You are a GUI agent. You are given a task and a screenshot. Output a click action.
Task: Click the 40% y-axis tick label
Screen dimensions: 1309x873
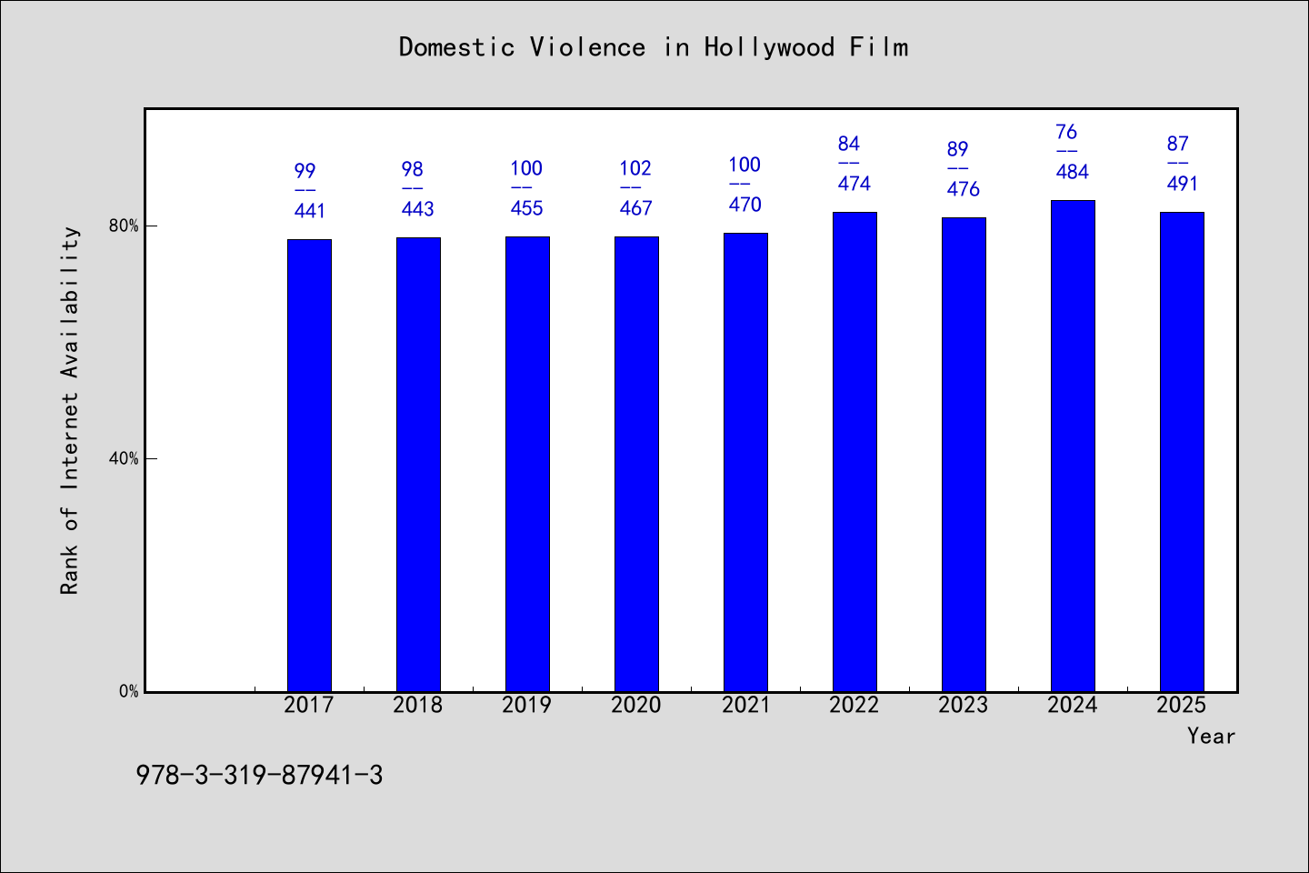point(124,458)
